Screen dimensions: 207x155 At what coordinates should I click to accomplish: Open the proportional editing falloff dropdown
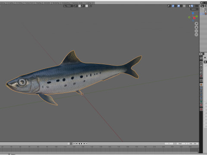tap(90, 6)
